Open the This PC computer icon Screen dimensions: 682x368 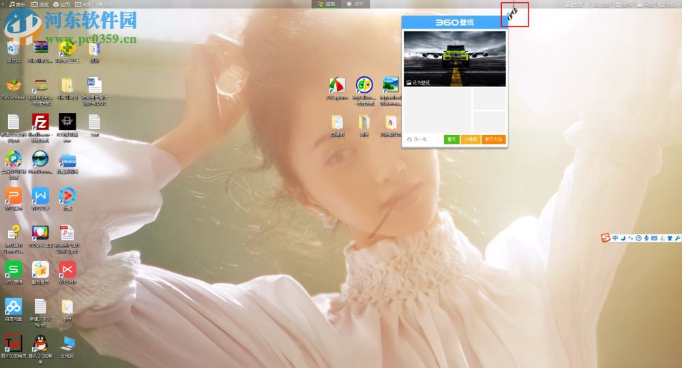(x=68, y=343)
